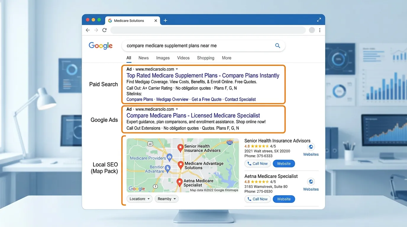Open Top Rated Medicare Supplement Plans ad headline
Image resolution: width=407 pixels, height=227 pixels.
[203, 75]
